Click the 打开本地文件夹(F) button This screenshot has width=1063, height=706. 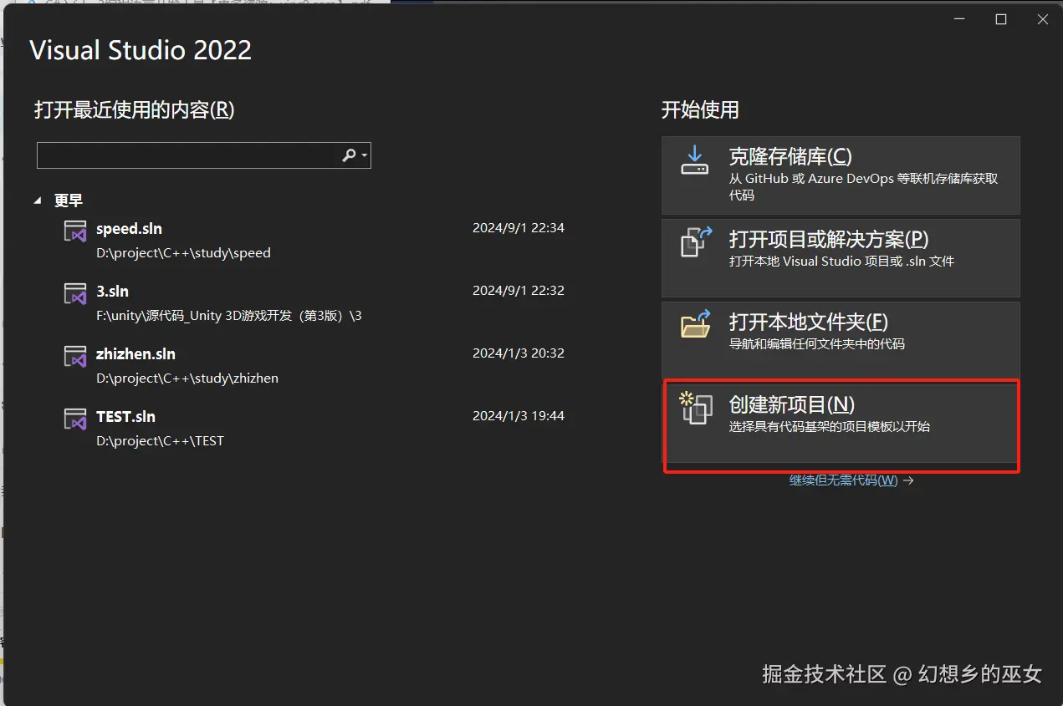(841, 339)
